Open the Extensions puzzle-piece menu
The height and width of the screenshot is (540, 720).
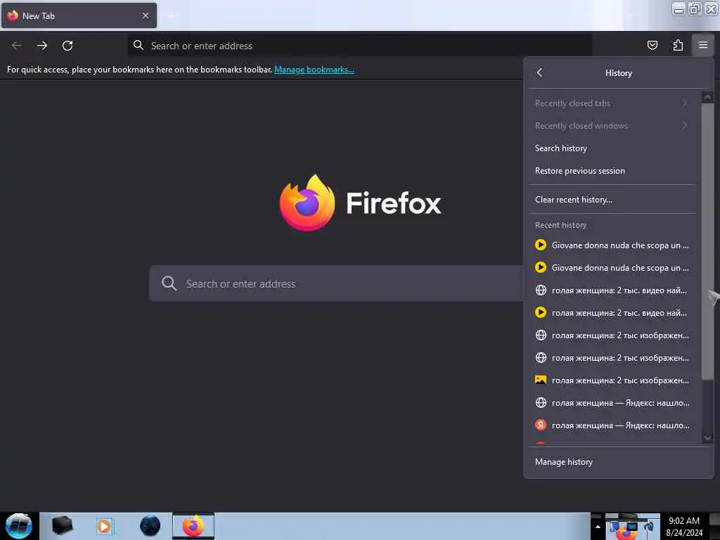click(678, 45)
